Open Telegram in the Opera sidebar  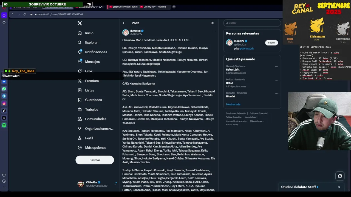[4, 96]
